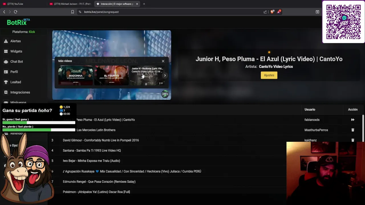The image size is (365, 205).
Task: Open a new browser tab
Action: (x=144, y=4)
